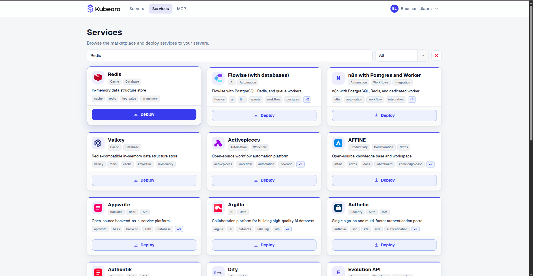Image resolution: width=533 pixels, height=276 pixels.
Task: Clear the search filter with red X
Action: [x=437, y=56]
